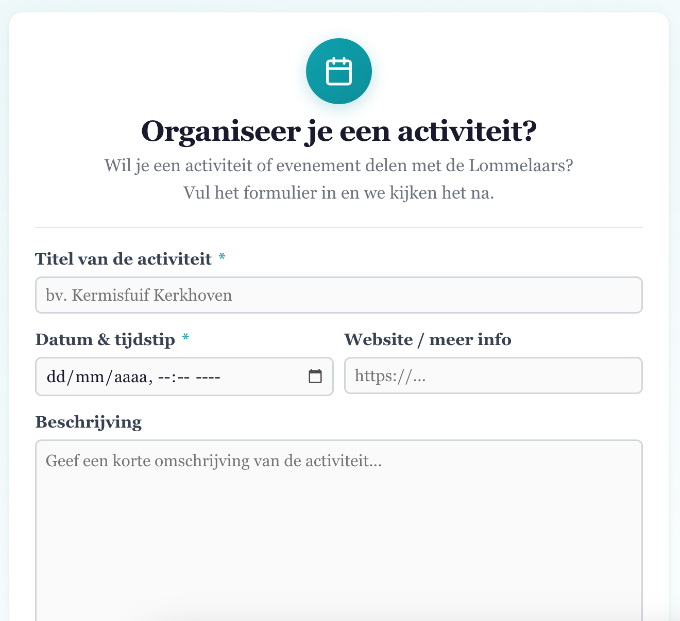Click the 'Datum & tijdstip' label
The height and width of the screenshot is (621, 680).
point(105,340)
